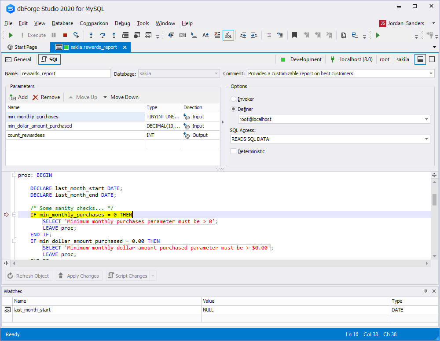
Task: Toggle the full editor layout button
Action: click(432, 59)
